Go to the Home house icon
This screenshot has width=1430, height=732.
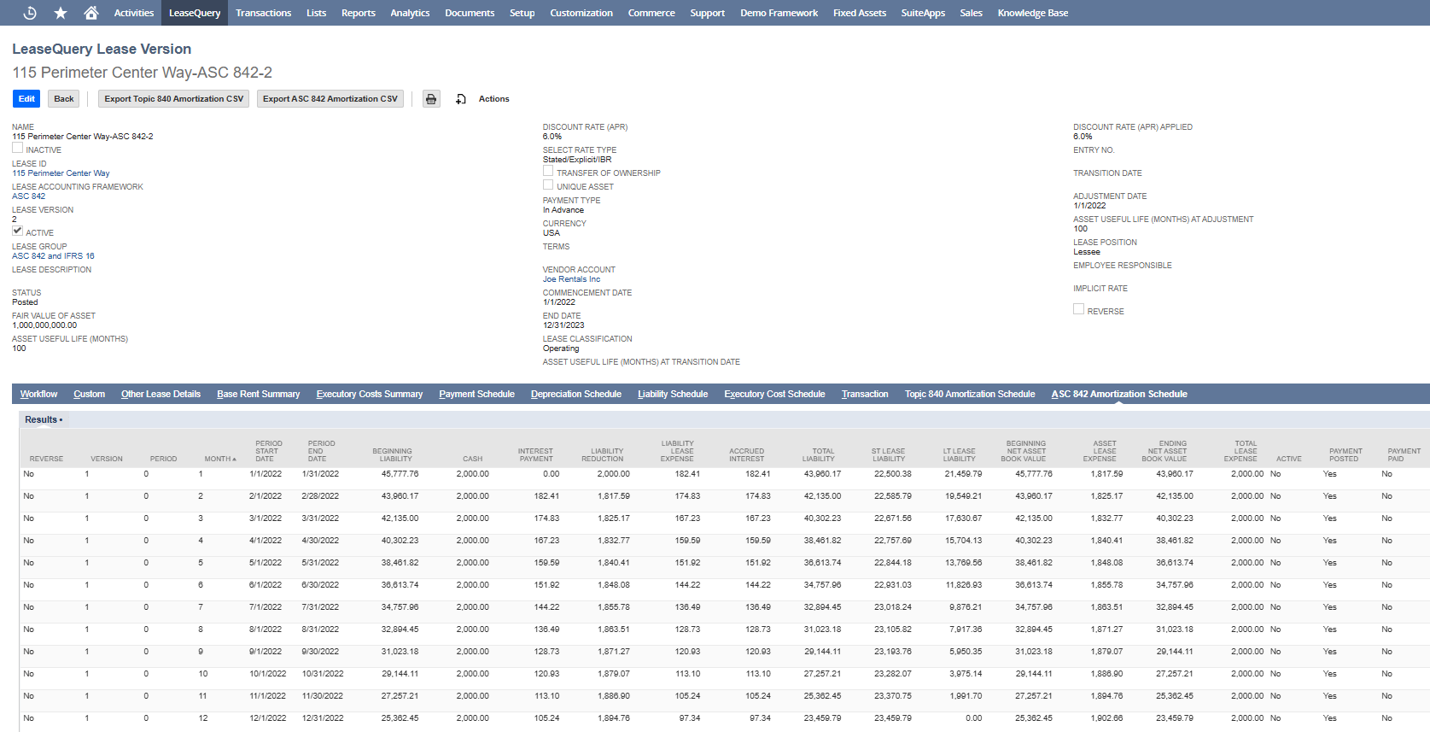click(x=91, y=13)
